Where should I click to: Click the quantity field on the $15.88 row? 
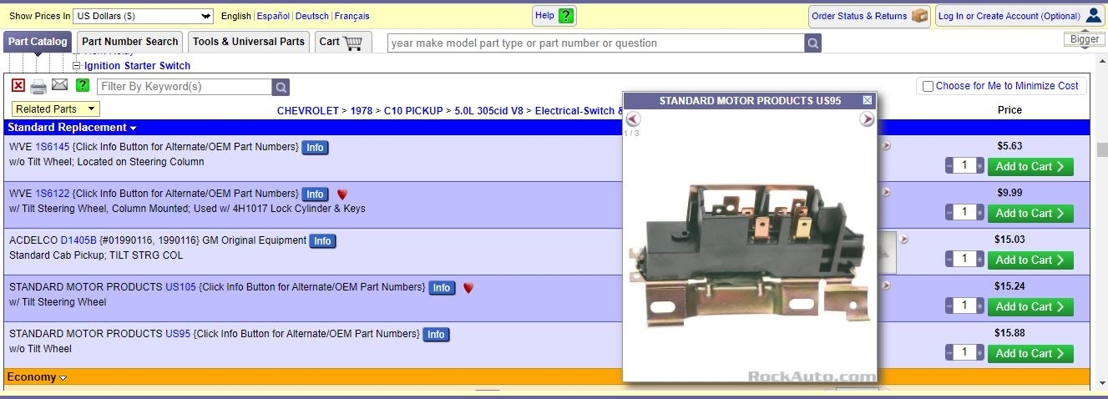coord(964,353)
